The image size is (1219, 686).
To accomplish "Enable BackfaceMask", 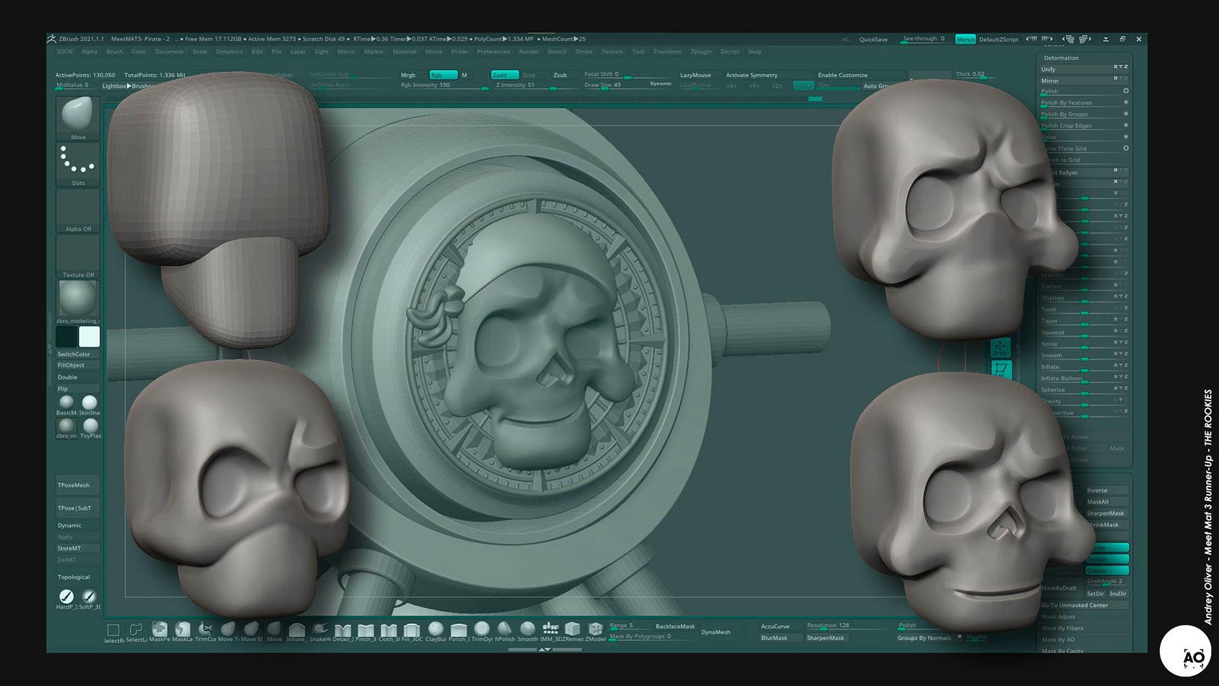I will 675,626.
